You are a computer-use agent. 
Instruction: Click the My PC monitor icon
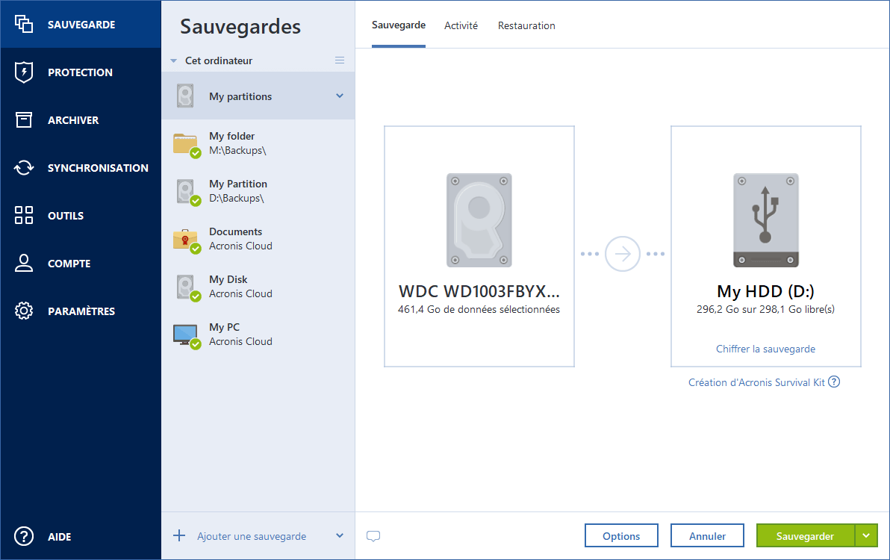[x=186, y=335]
